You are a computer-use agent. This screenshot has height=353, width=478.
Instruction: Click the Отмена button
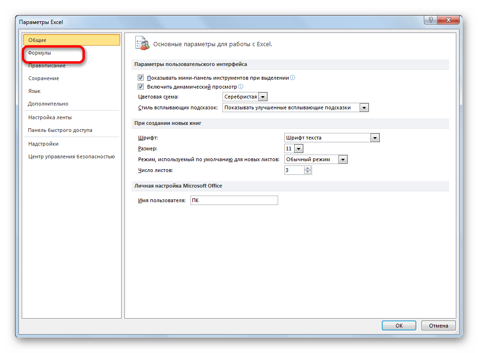tap(438, 326)
